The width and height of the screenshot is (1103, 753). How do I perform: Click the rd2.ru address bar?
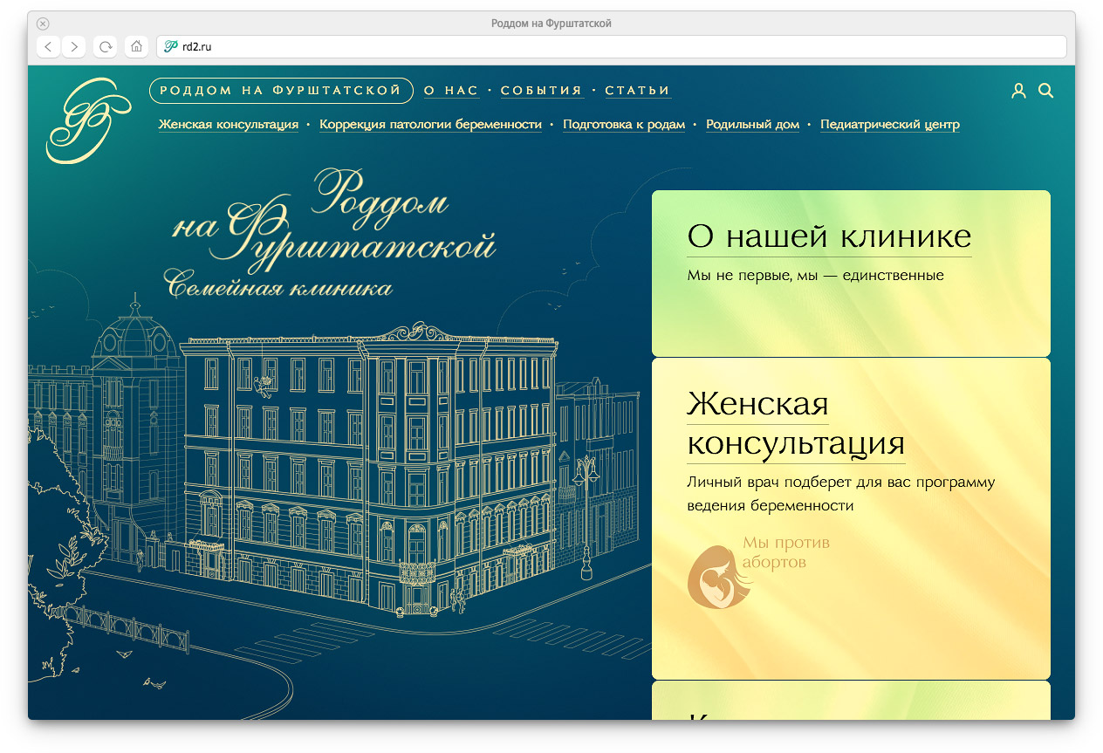point(611,47)
